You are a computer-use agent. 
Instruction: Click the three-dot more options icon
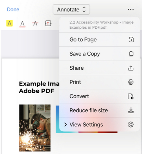click(131, 10)
